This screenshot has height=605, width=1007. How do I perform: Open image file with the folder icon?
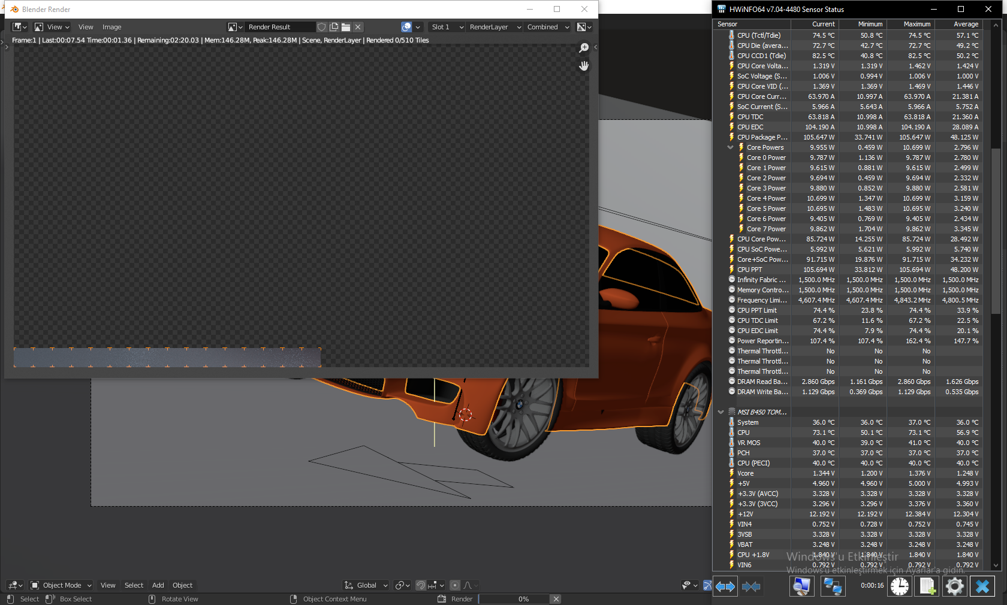tap(346, 27)
